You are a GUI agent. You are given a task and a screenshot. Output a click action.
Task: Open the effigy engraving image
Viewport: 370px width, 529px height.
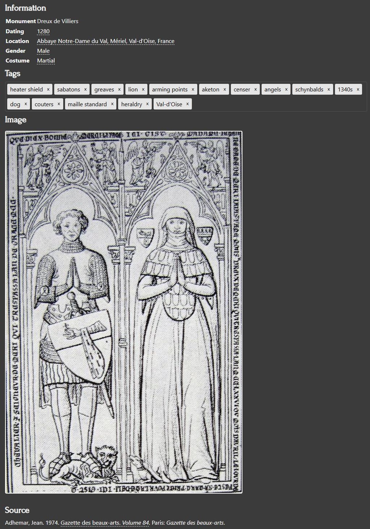pos(124,312)
